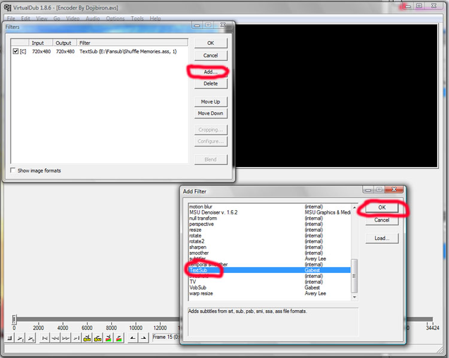The width and height of the screenshot is (449, 358).
Task: Click the Configure... button
Action: [x=211, y=141]
